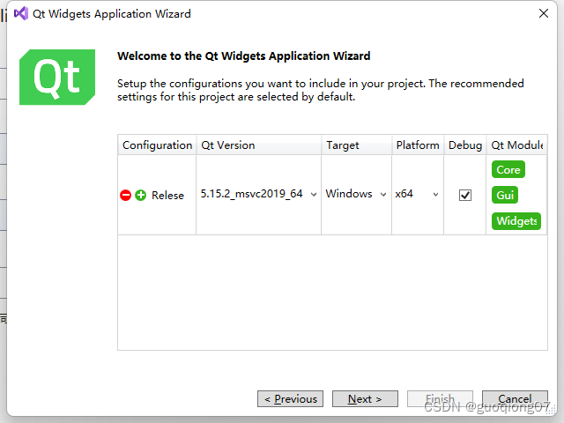The width and height of the screenshot is (564, 423).
Task: Click the Qt Version column header
Action: point(258,145)
